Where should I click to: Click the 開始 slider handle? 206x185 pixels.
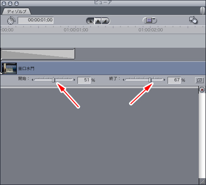[53, 80]
